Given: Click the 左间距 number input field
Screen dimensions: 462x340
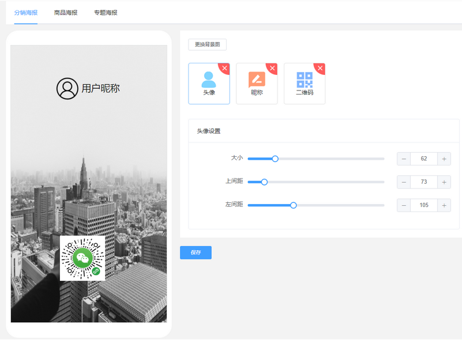Looking at the screenshot, I should (x=424, y=205).
